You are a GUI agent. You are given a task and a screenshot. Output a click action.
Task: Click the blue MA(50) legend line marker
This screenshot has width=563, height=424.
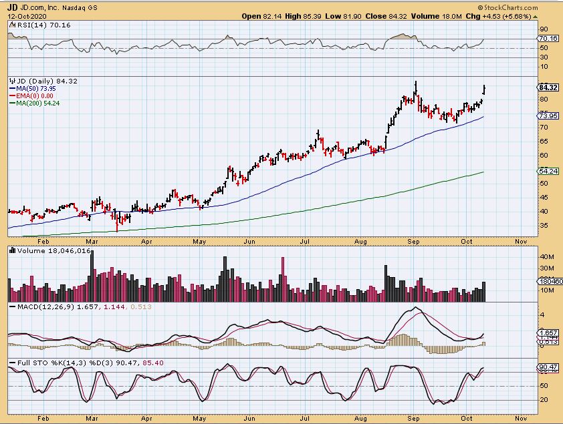[12, 89]
